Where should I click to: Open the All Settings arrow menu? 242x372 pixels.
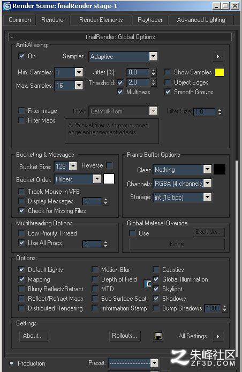[x=218, y=336]
